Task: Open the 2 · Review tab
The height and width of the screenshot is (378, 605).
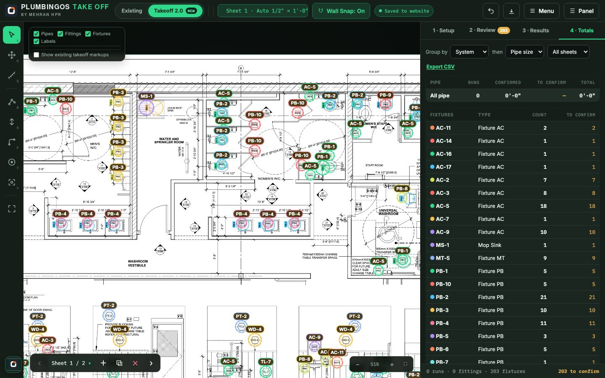Action: pyautogui.click(x=489, y=30)
